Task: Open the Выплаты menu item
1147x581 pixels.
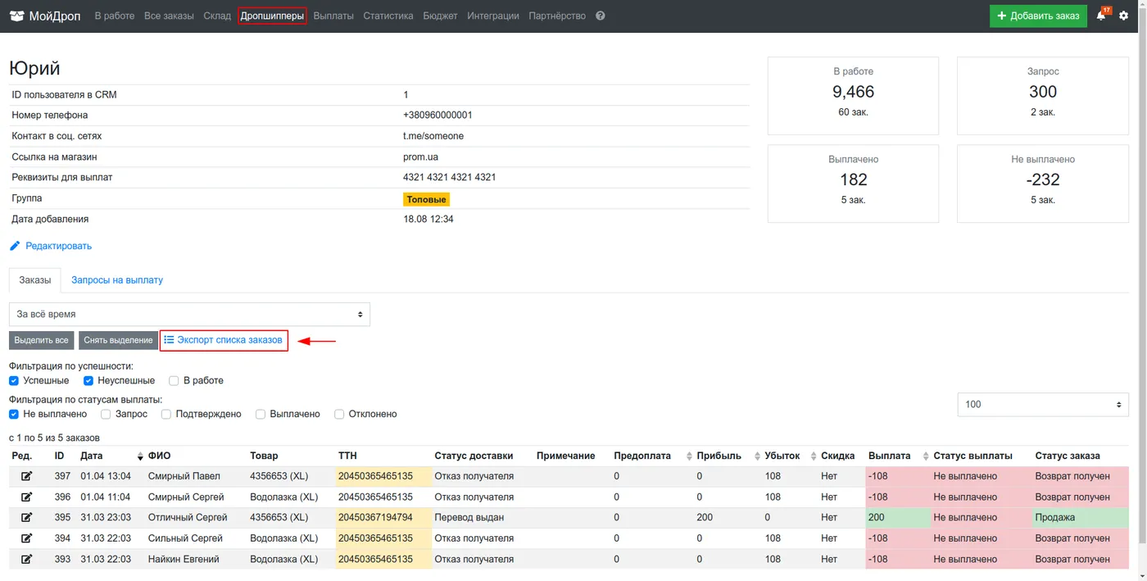Action: click(333, 16)
